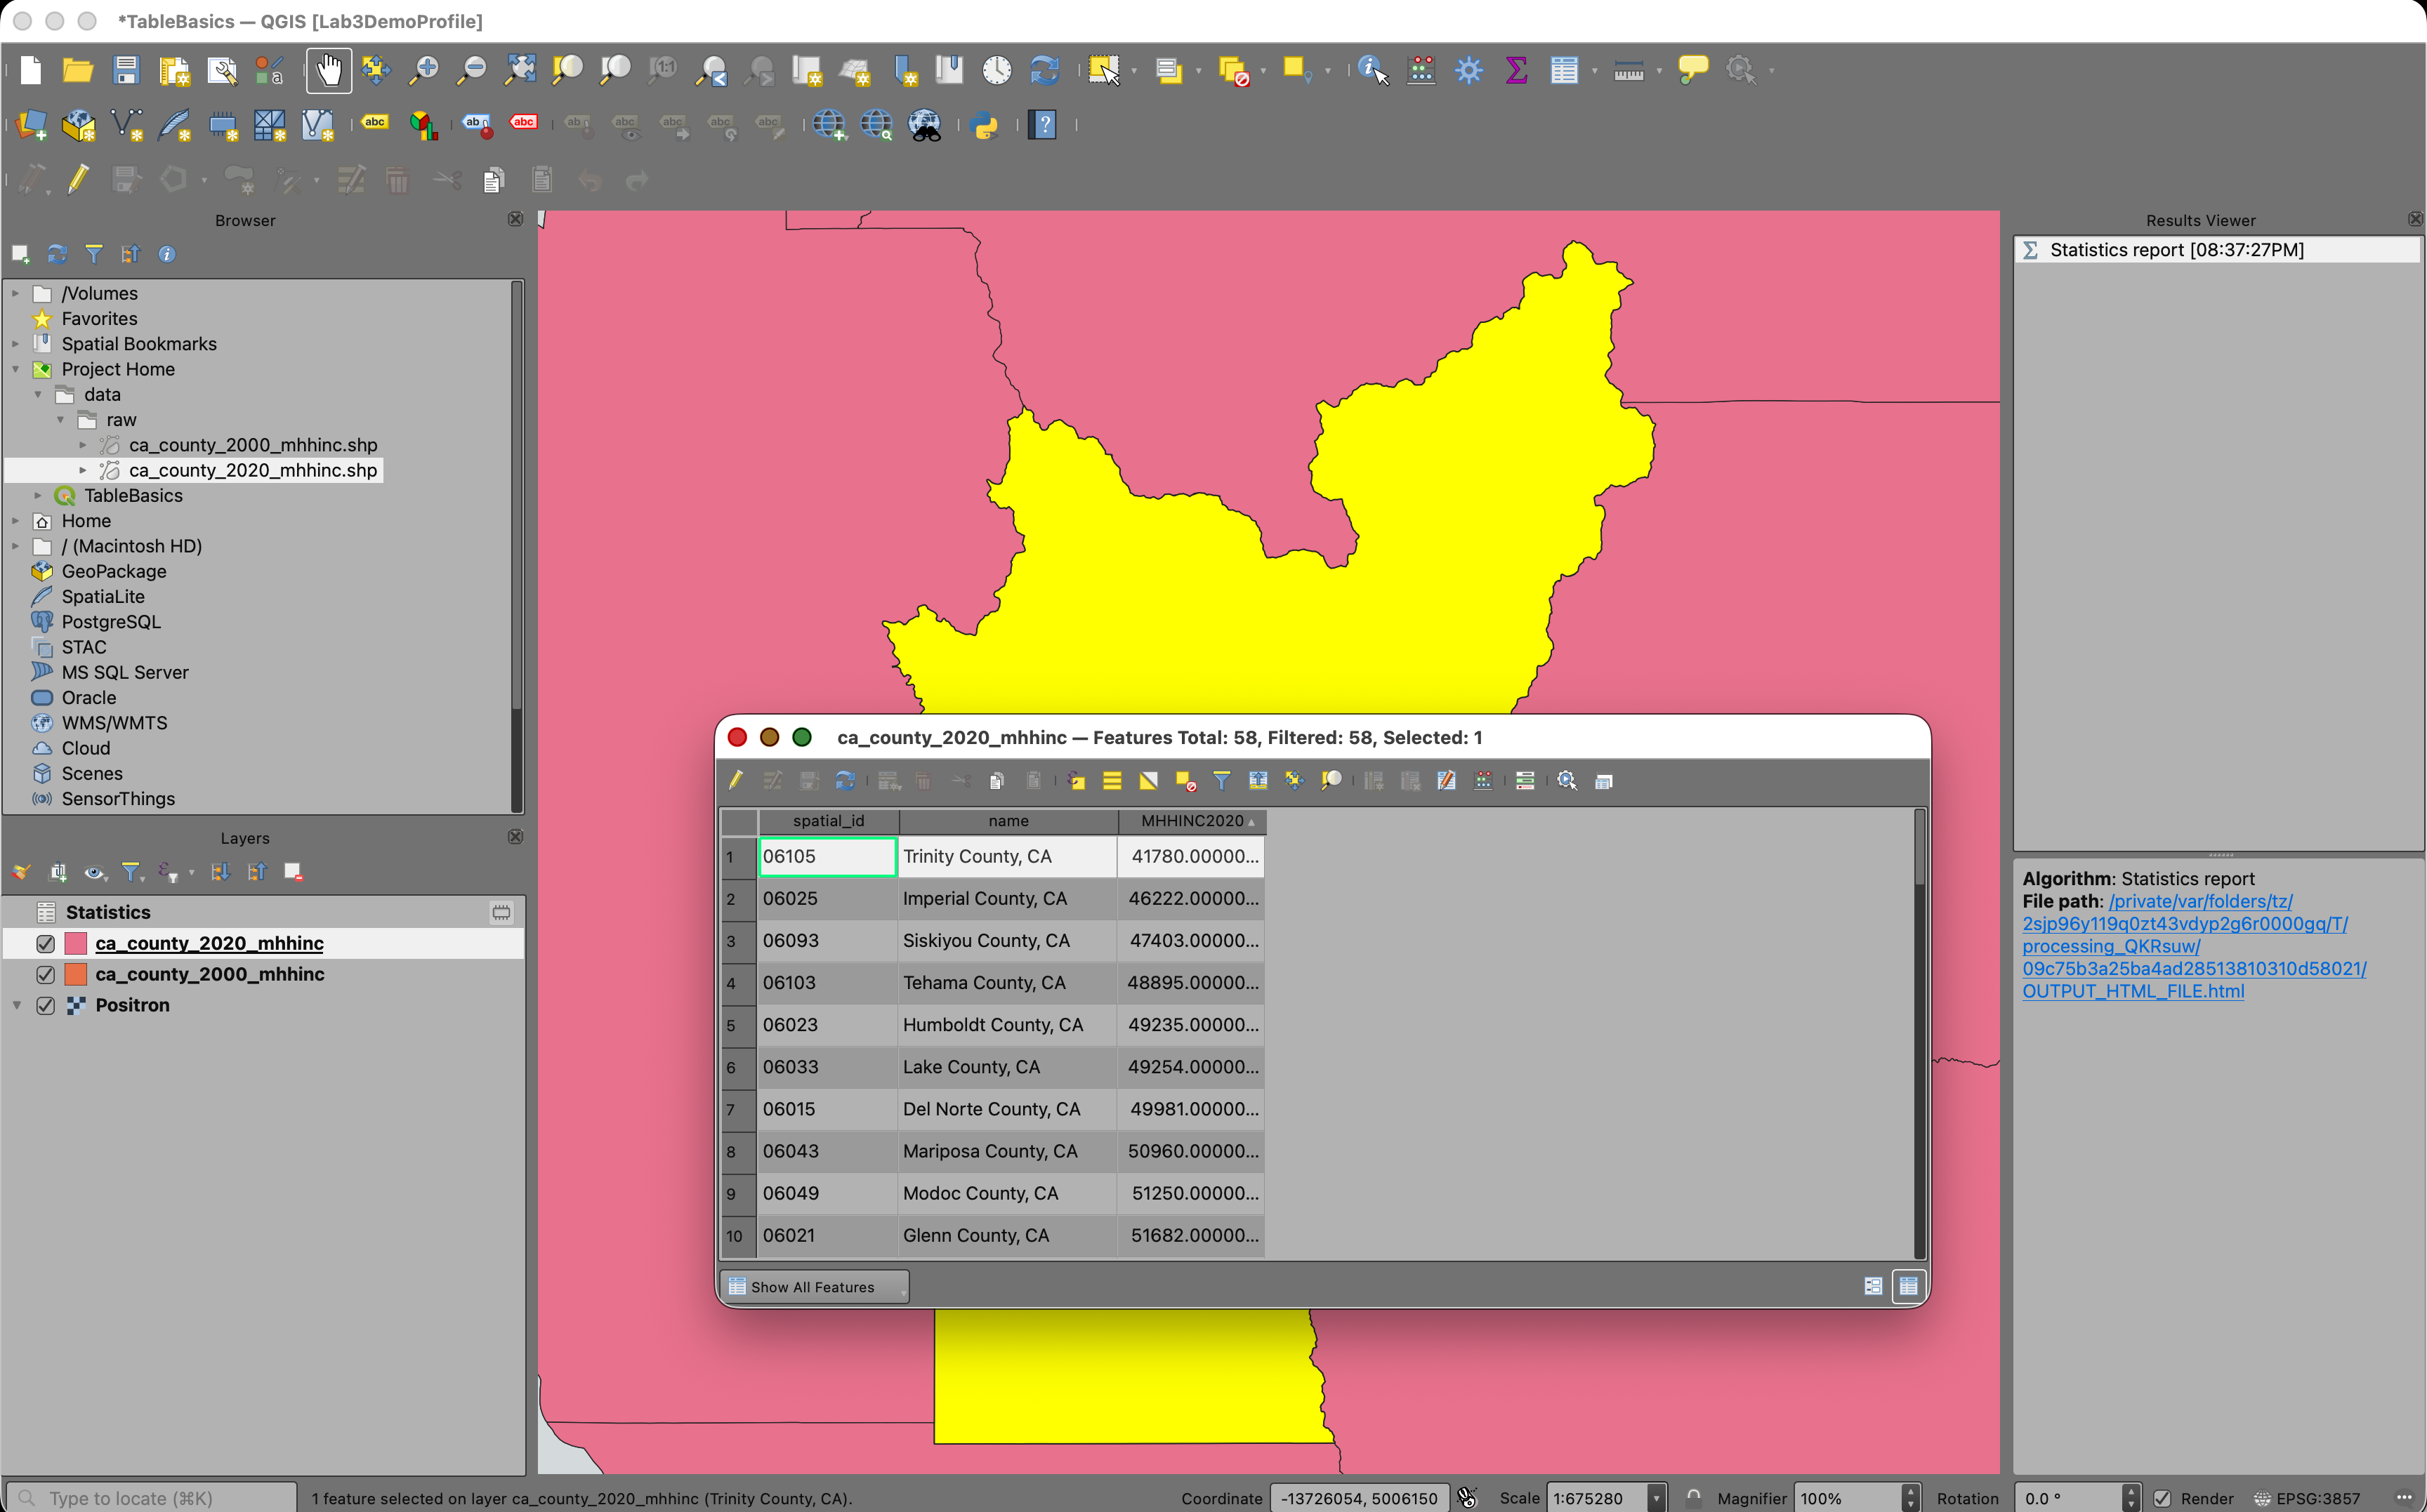Click pink color swatch of ca_county_2020_mhhinc

76,943
